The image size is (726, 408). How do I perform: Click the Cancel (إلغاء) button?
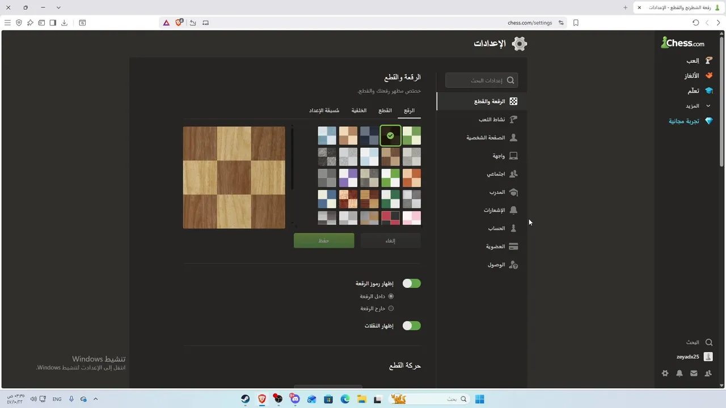[390, 241]
